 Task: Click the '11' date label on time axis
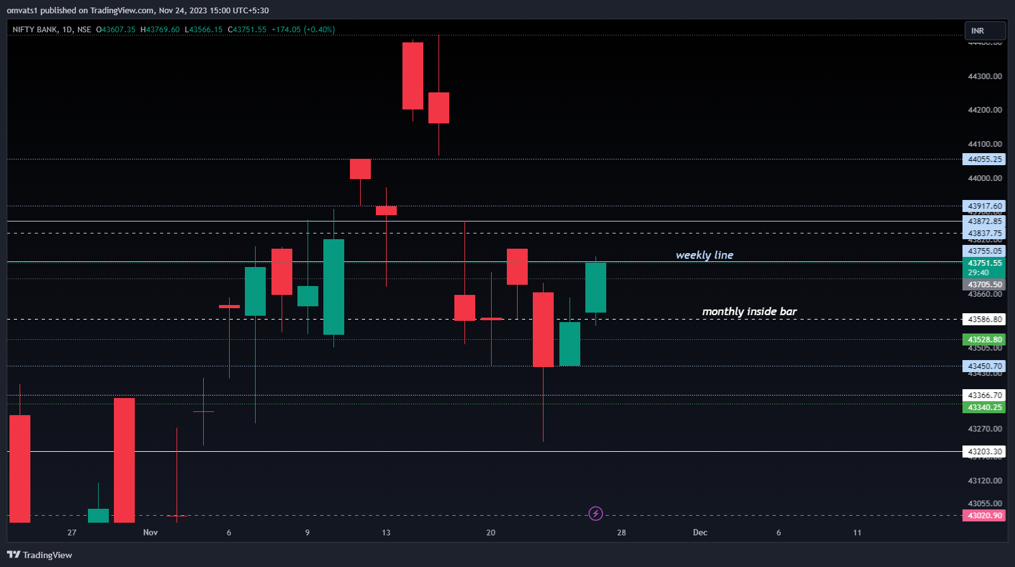(x=857, y=532)
